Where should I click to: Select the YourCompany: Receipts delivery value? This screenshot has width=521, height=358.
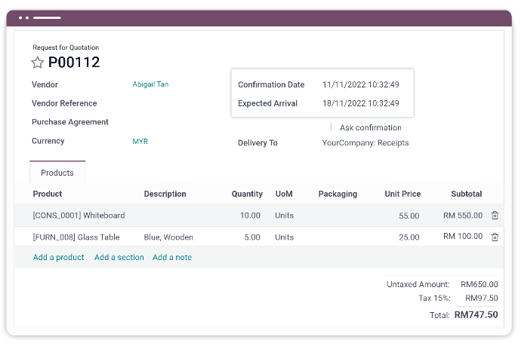[365, 142]
